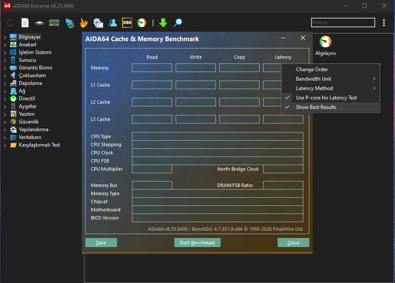The height and width of the screenshot is (283, 395).
Task: Open the CPU chip toolbar icon
Action: coord(39,23)
